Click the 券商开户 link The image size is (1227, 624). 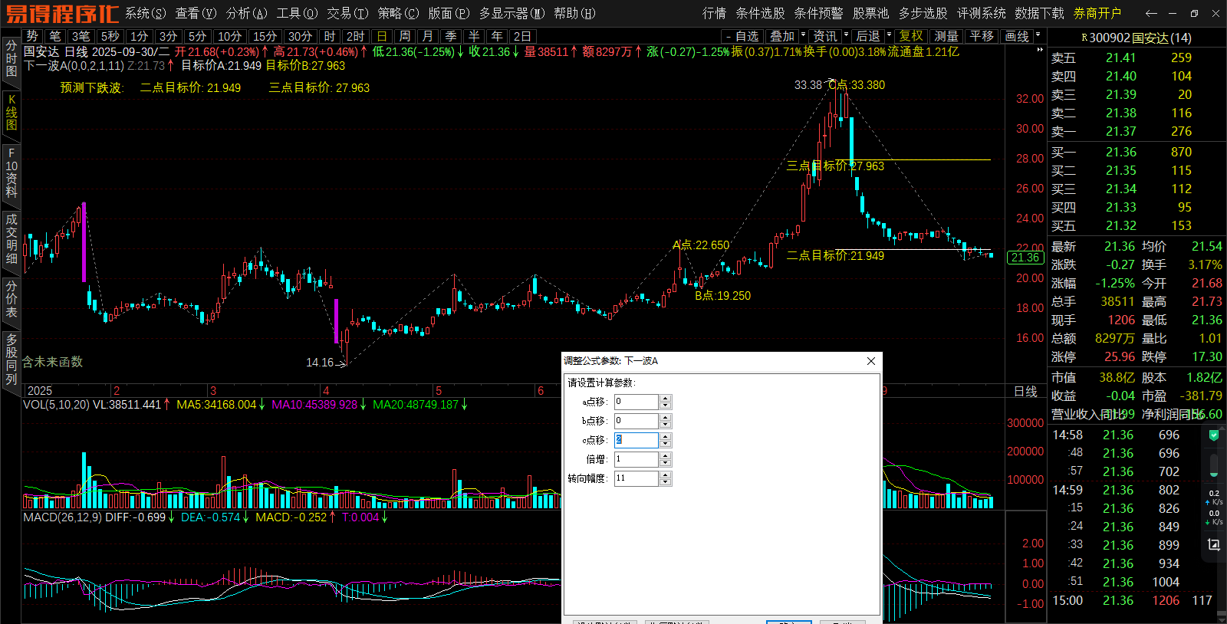point(1097,13)
